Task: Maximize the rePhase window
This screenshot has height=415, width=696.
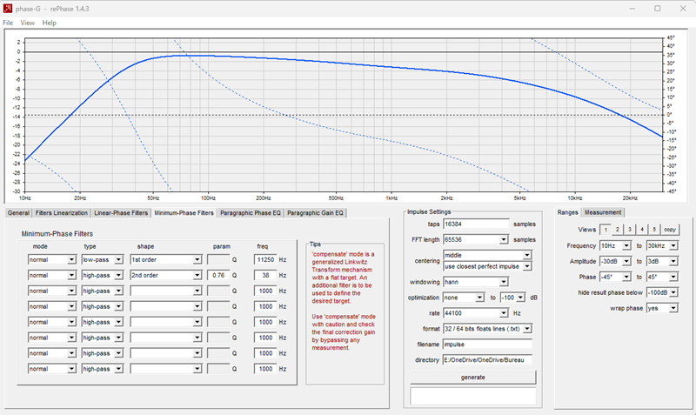Action: point(658,9)
